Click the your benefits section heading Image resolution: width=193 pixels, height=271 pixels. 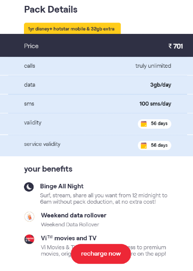pos(48,169)
